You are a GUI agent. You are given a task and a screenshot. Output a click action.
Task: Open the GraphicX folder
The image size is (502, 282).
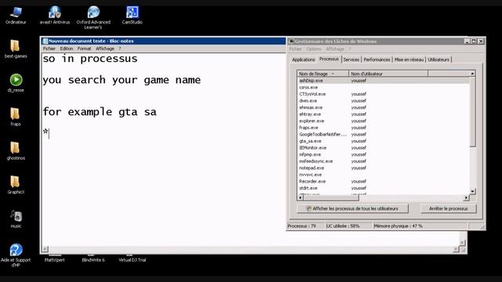[x=16, y=185]
